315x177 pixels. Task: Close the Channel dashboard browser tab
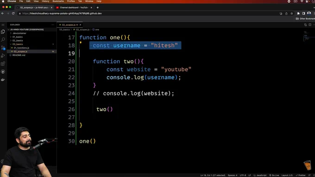(x=91, y=7)
